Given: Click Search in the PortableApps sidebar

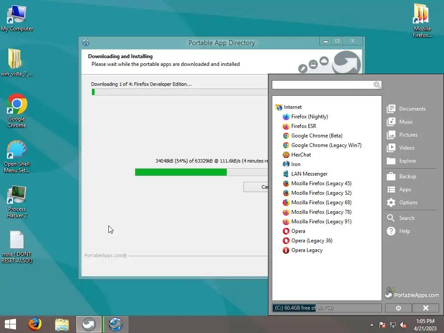Looking at the screenshot, I should pos(400,218).
